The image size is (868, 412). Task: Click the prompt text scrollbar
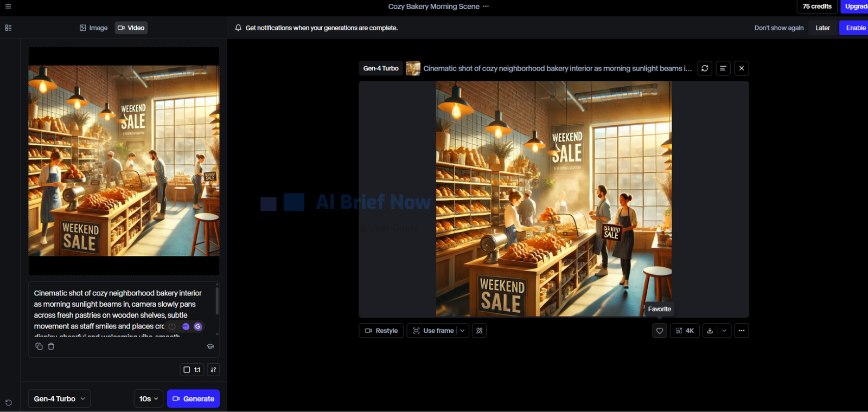217,301
